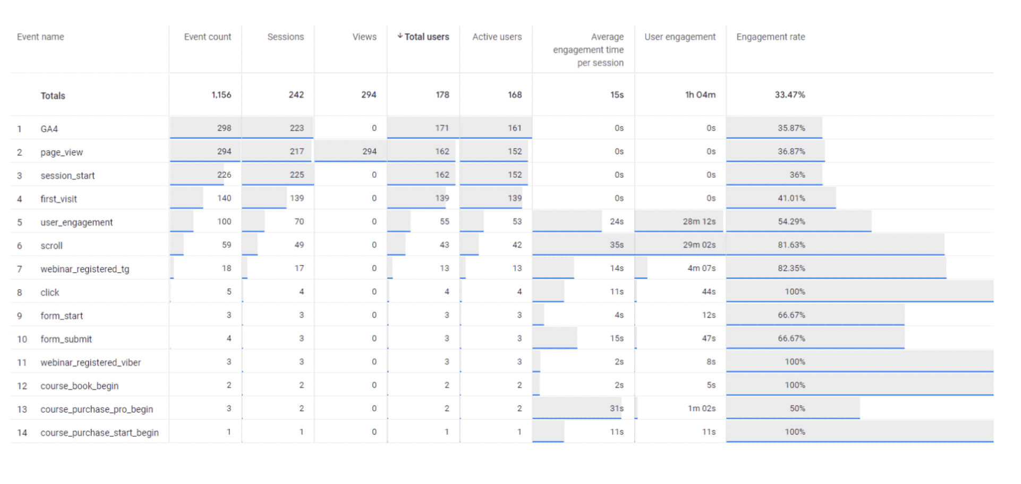The height and width of the screenshot is (484, 1021).
Task: Select Average engagement time per session header
Action: tap(588, 50)
